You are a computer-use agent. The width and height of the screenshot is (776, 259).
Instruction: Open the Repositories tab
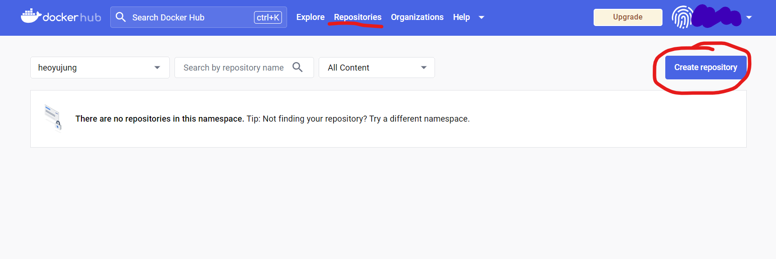358,17
